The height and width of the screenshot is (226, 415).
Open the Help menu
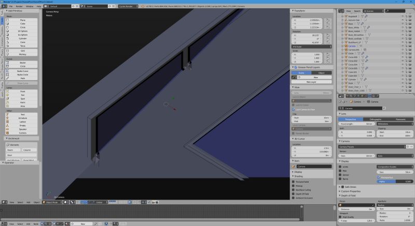(x=39, y=6)
